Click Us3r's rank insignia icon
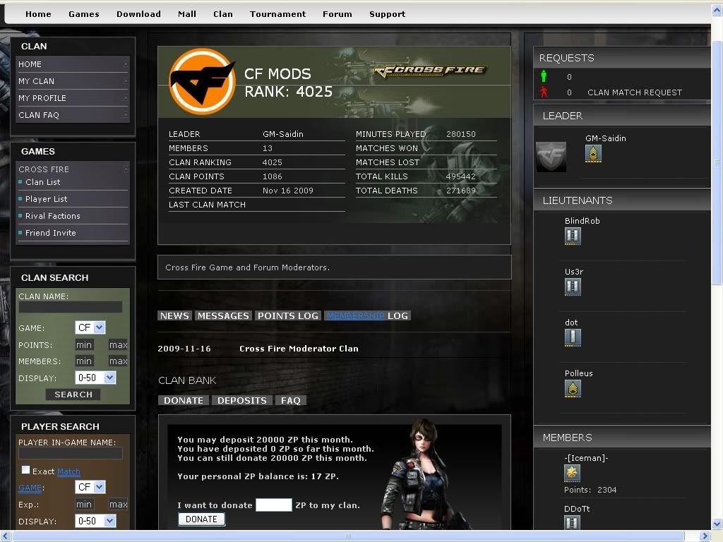The image size is (723, 542). coord(573,287)
